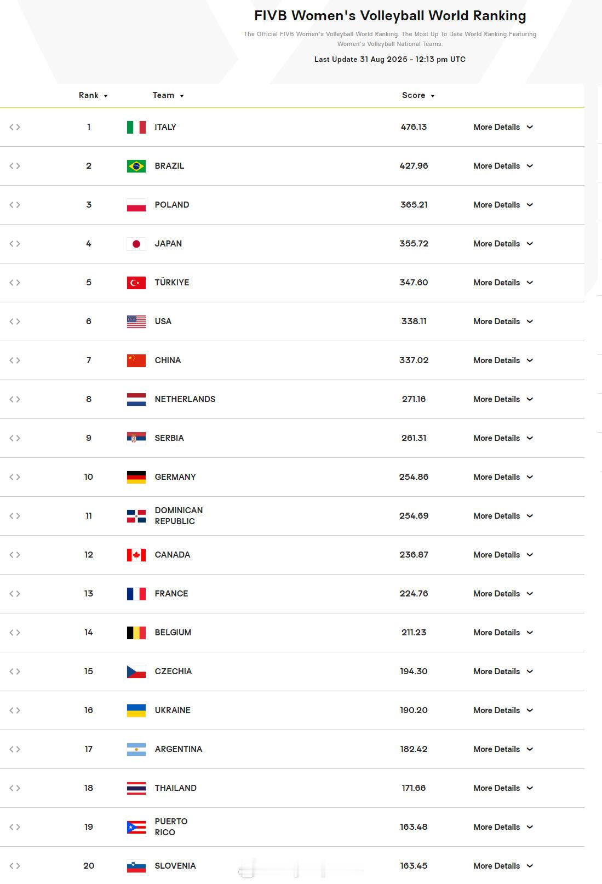Click Argentina's score 182.42

point(414,749)
